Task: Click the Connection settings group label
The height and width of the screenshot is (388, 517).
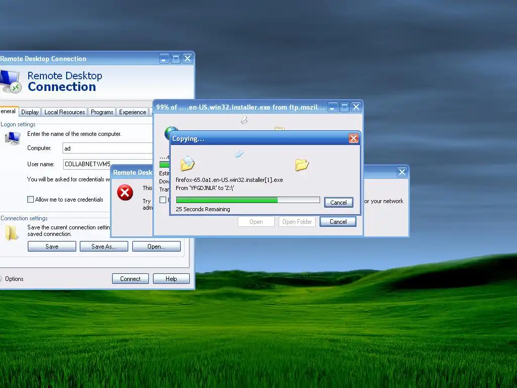Action: pyautogui.click(x=24, y=218)
